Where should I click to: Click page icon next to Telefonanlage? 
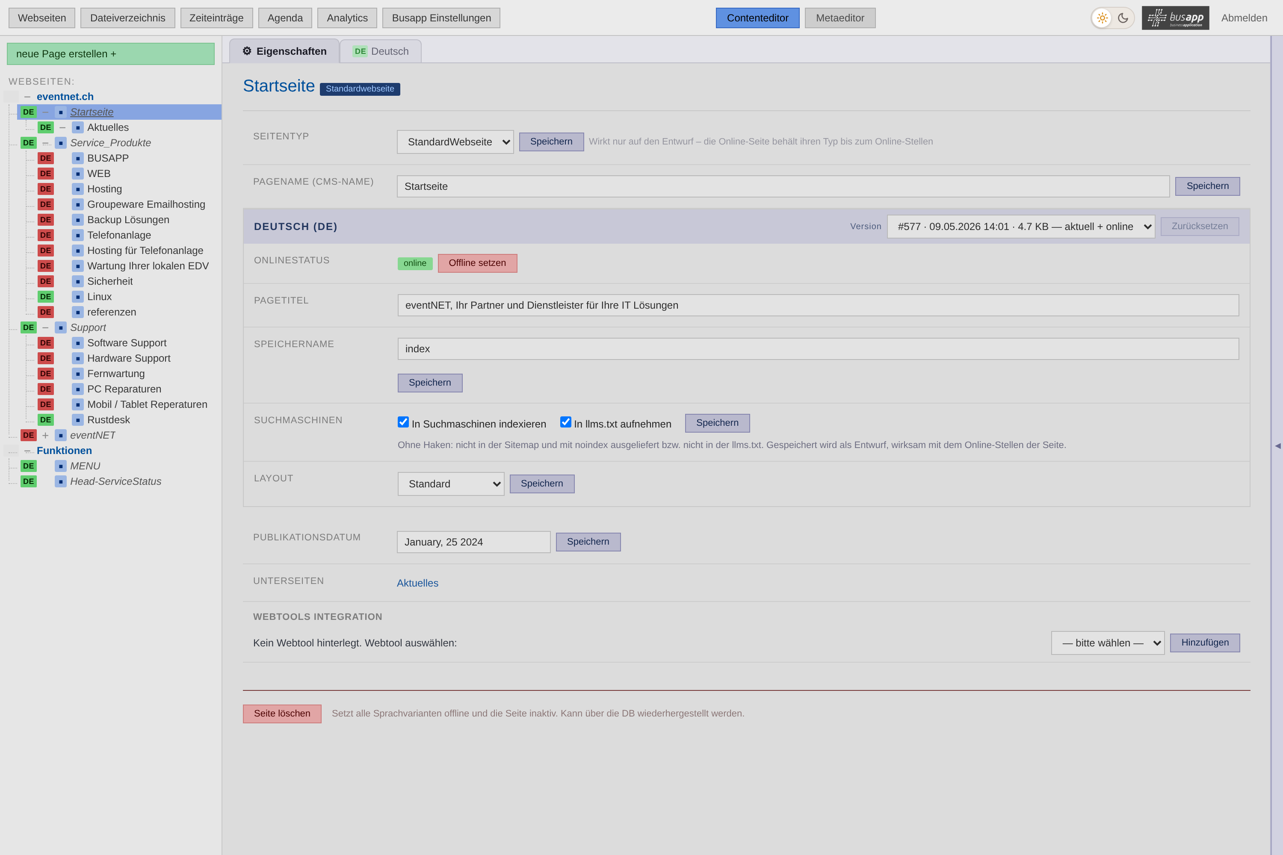(78, 235)
